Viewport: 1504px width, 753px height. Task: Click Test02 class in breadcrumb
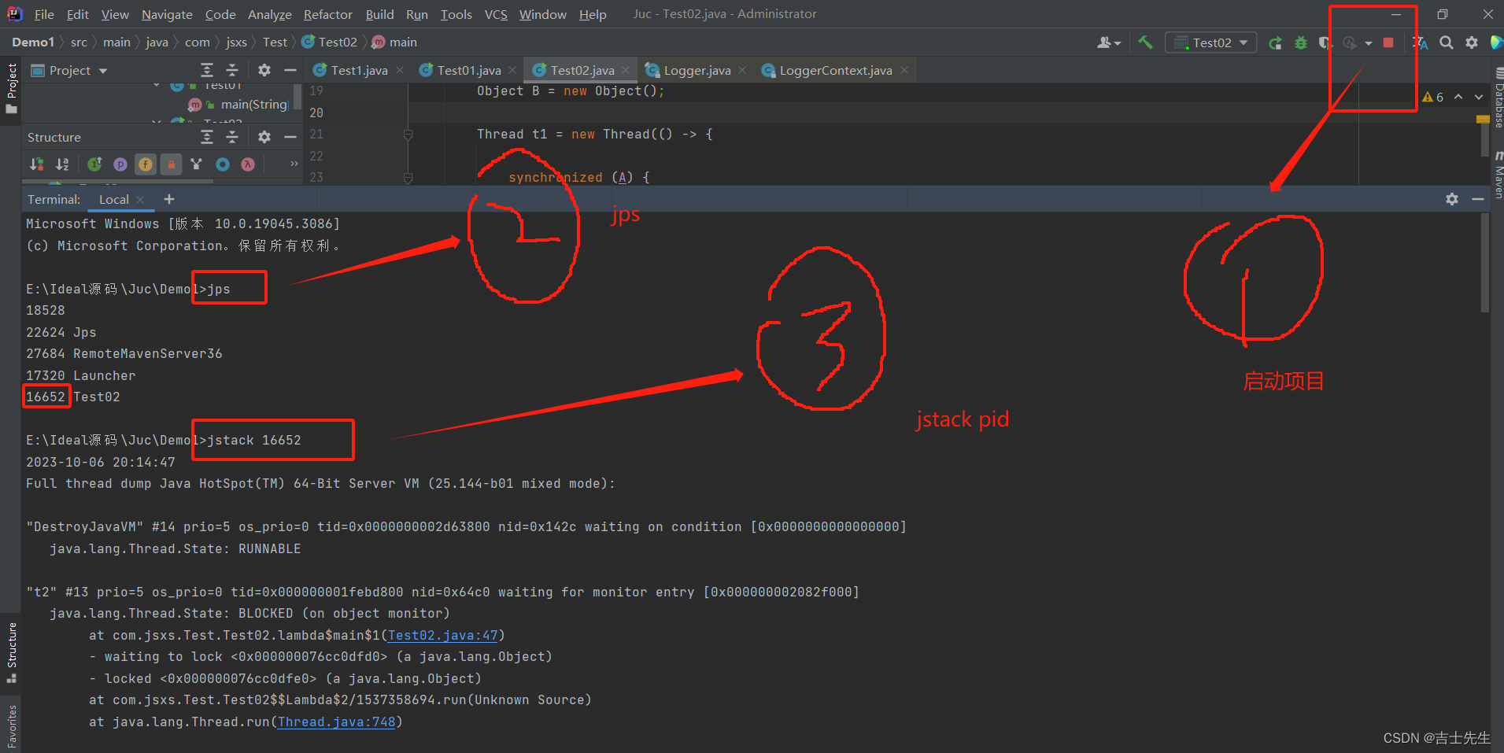330,42
